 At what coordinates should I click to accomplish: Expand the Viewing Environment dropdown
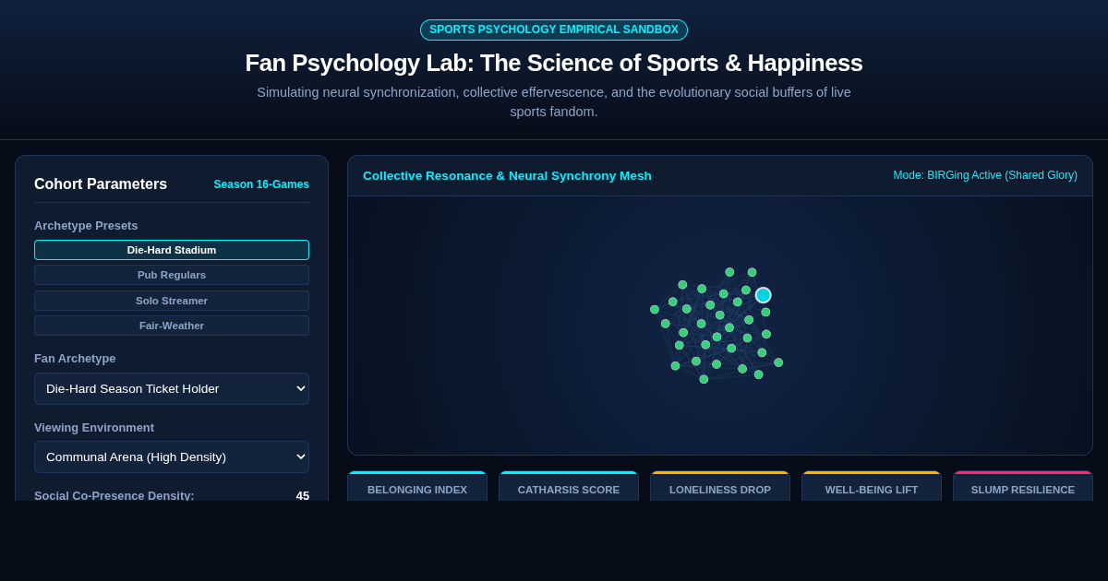172,456
